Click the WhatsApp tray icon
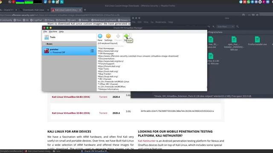The width and height of the screenshot is (273, 153). 248,2
